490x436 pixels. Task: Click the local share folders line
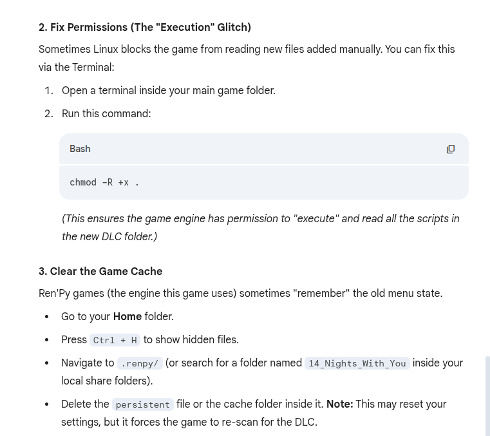coord(107,381)
